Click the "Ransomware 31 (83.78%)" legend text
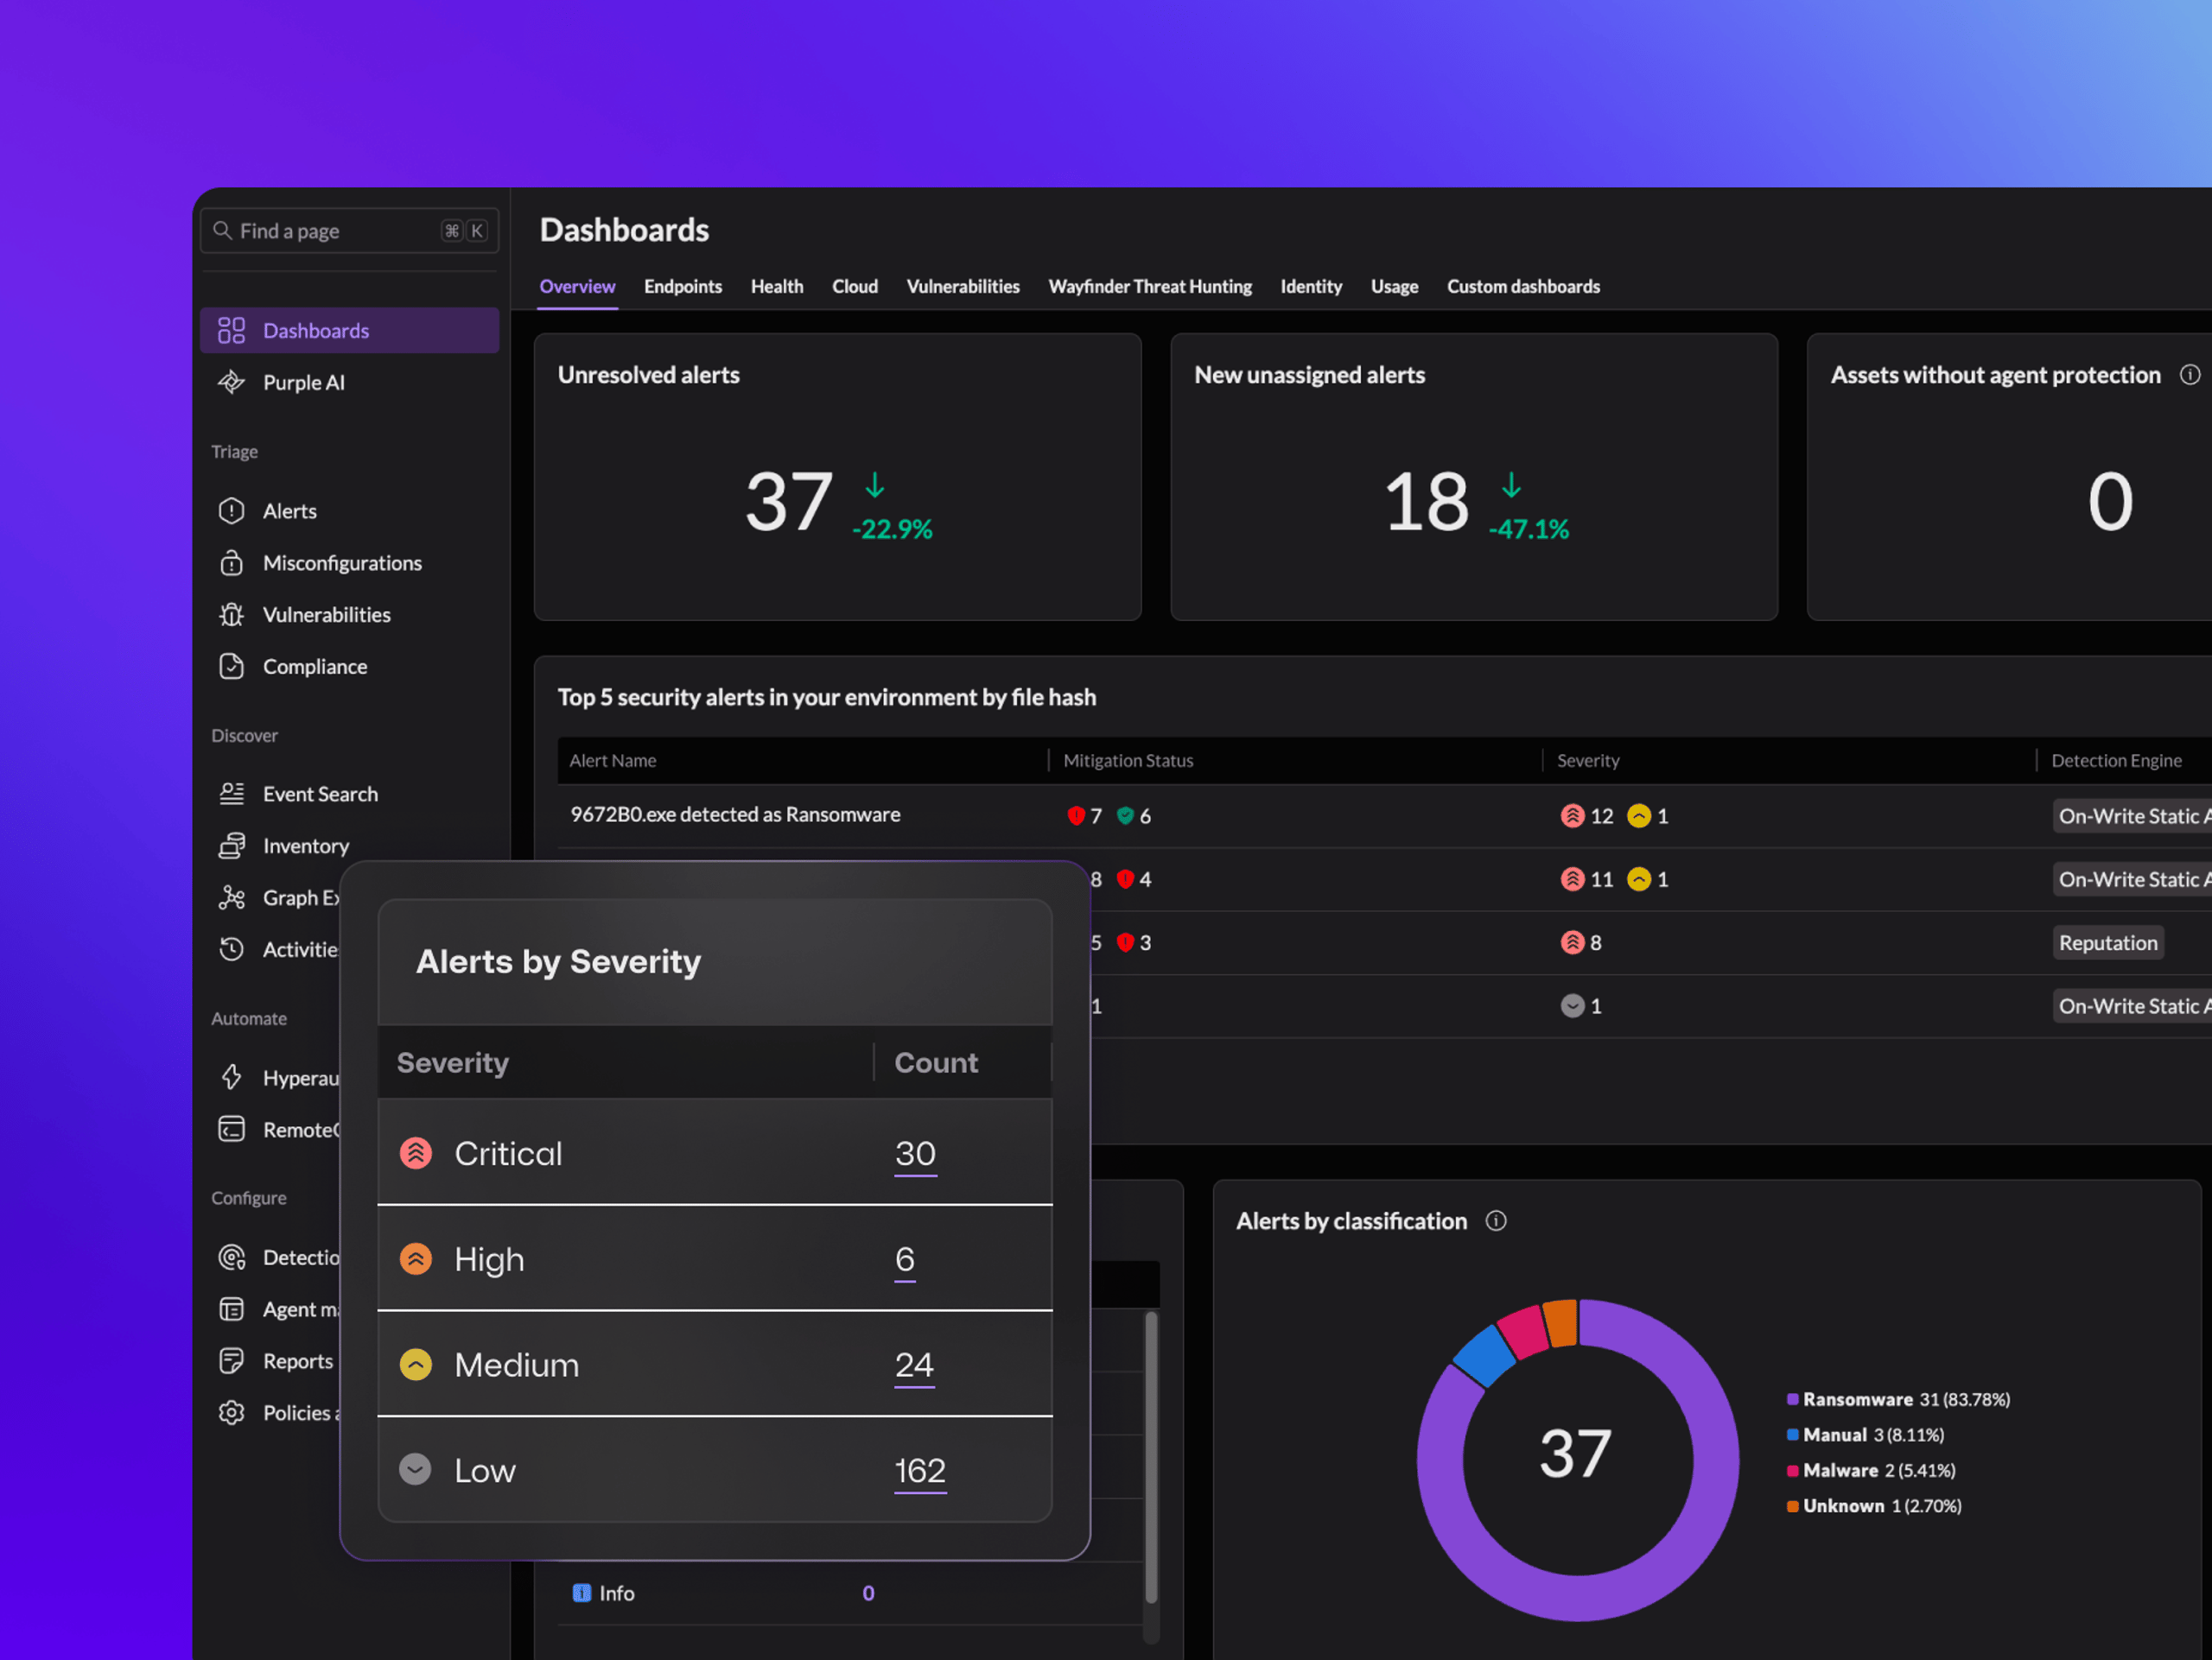 pos(1906,1401)
